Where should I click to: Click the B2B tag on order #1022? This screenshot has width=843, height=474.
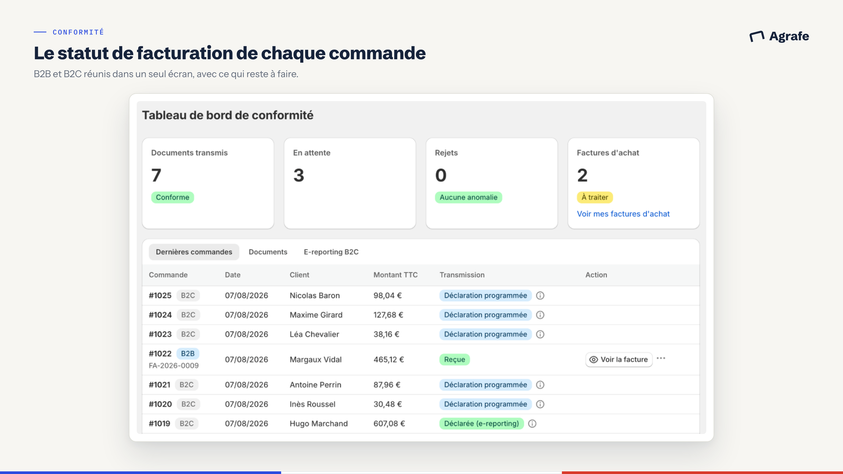pyautogui.click(x=188, y=353)
